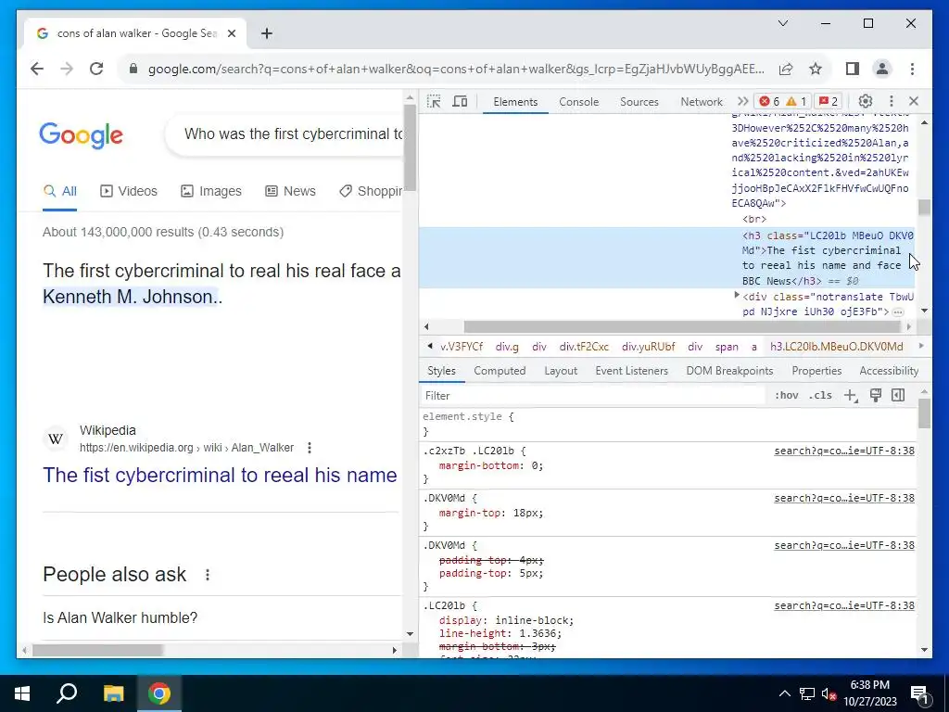Viewport: 949px width, 712px height.
Task: Click the Google logo
Action: 82,135
